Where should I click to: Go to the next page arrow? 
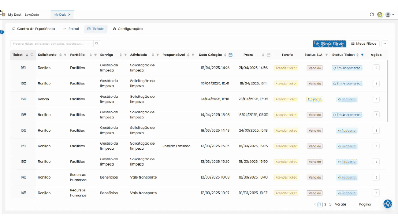pos(330,204)
